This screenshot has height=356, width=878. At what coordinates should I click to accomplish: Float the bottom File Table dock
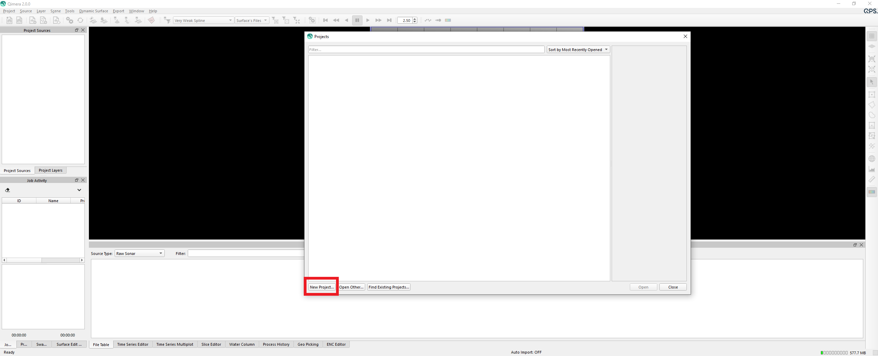pos(855,245)
